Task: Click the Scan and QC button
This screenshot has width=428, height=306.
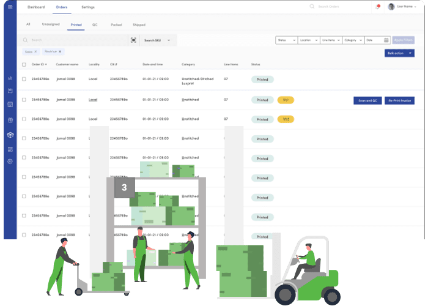Action: (x=367, y=100)
